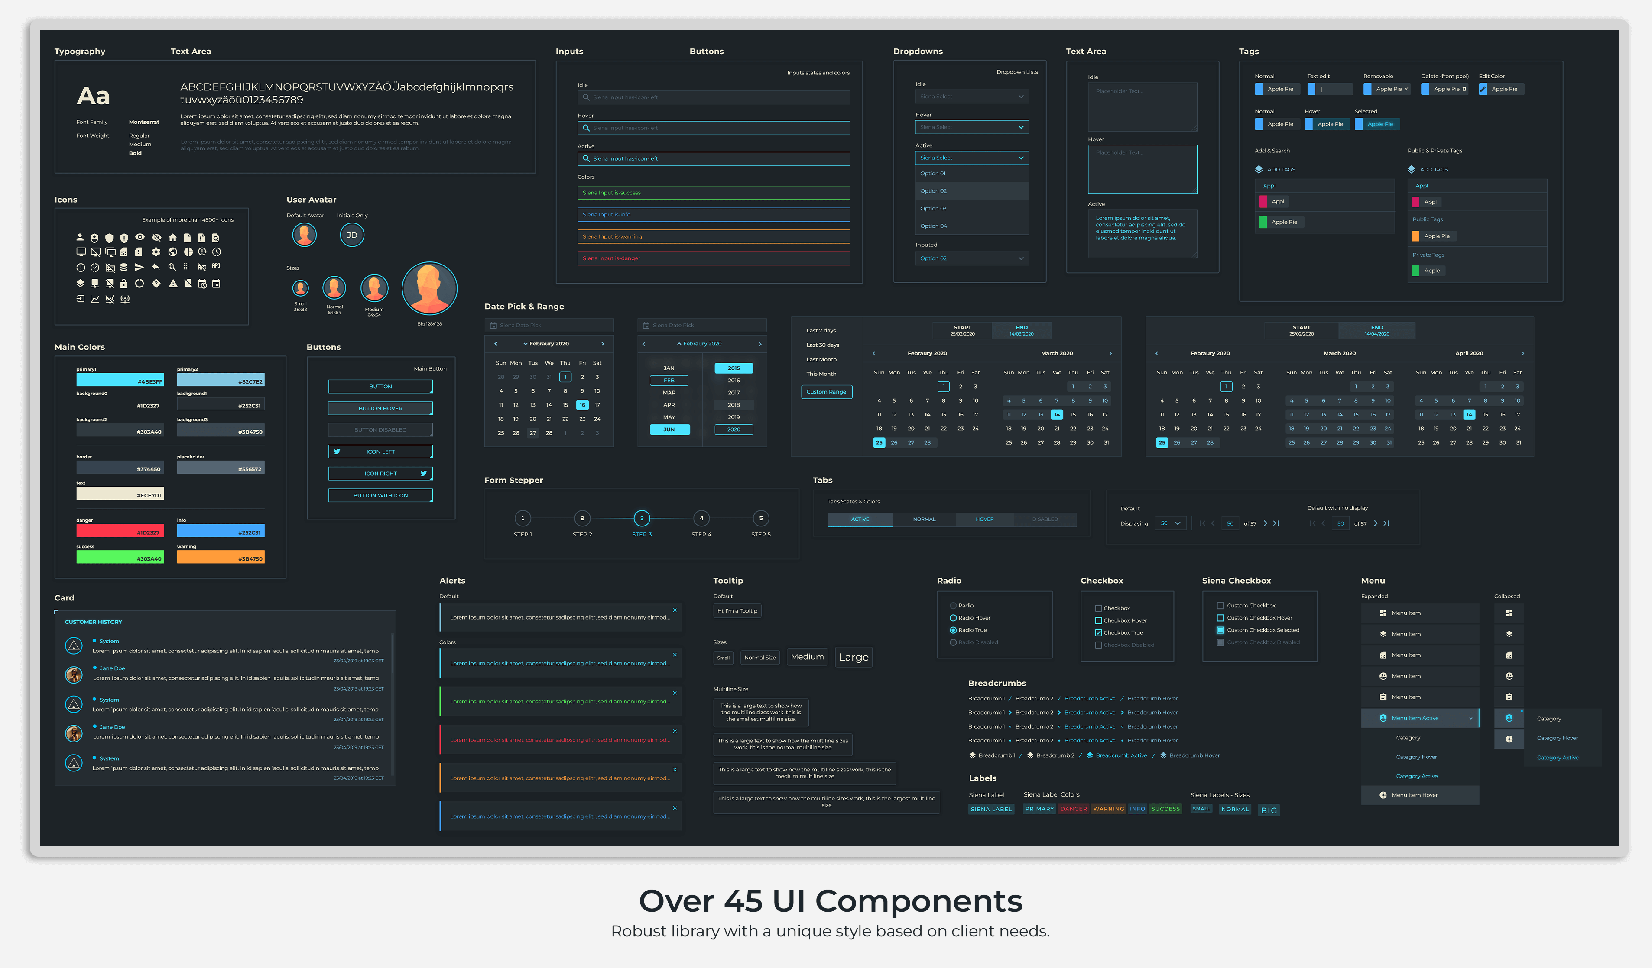Choose the Last 30 days range

(x=823, y=346)
